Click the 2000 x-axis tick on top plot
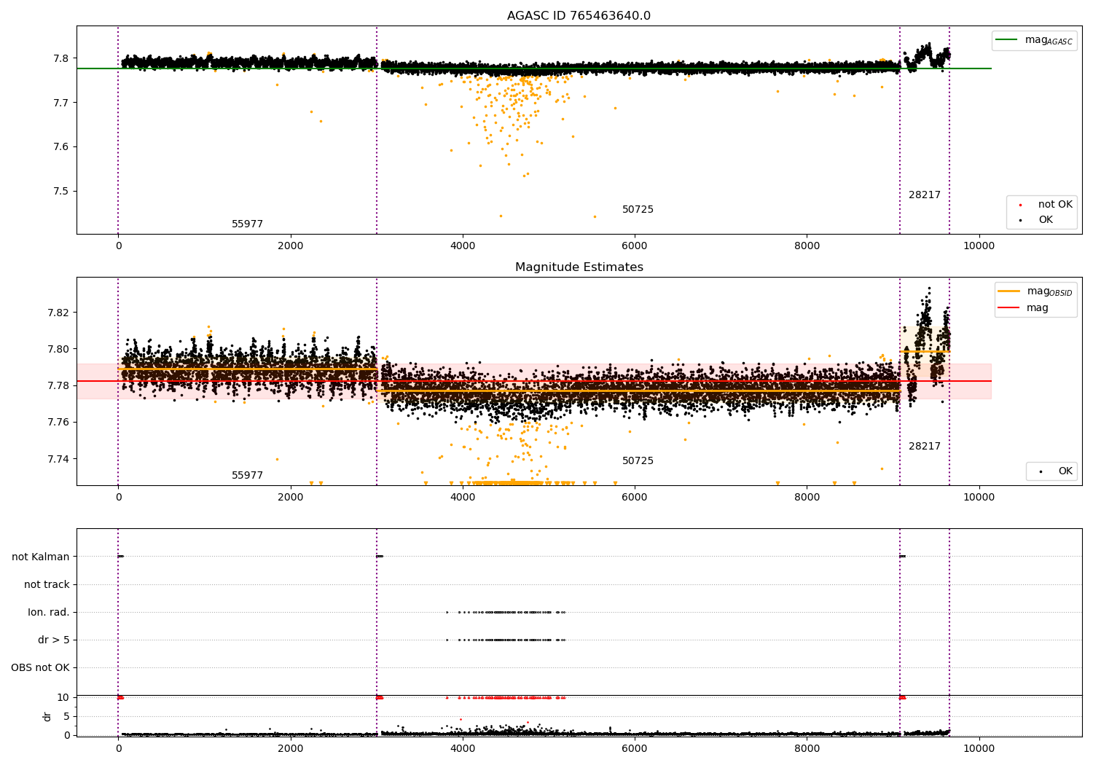 click(291, 246)
